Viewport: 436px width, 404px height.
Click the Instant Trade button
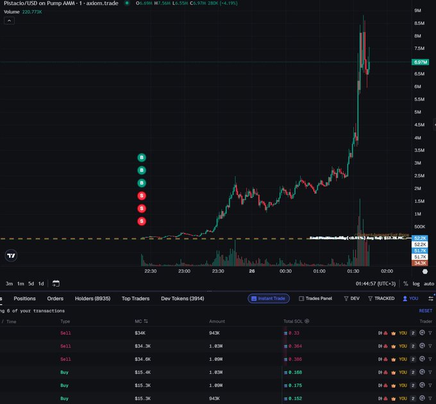[x=269, y=298]
